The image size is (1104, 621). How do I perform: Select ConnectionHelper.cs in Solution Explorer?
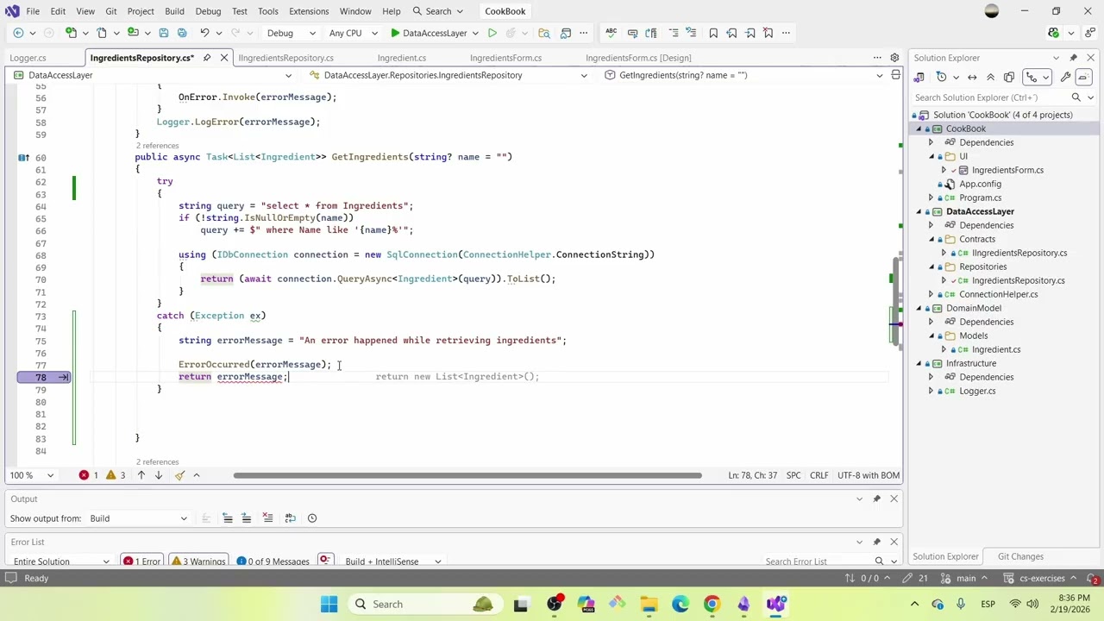pos(998,294)
